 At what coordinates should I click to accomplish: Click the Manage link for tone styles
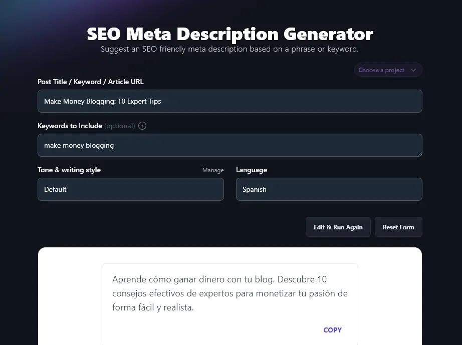[x=213, y=170]
